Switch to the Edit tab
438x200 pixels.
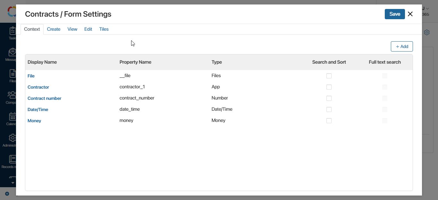[x=88, y=29]
